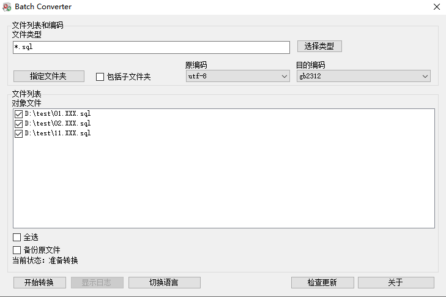Select the D:\test\01.XXX.sql file name
The image size is (446, 297).
58,114
